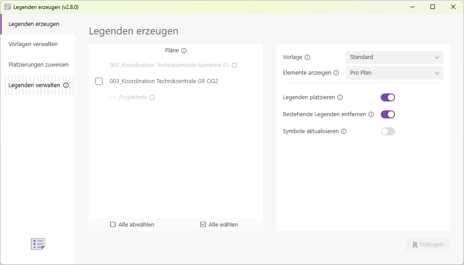Check the 003_Koordination Technikzentrale GR OG2 checkbox
This screenshot has width=464, height=265.
click(99, 81)
